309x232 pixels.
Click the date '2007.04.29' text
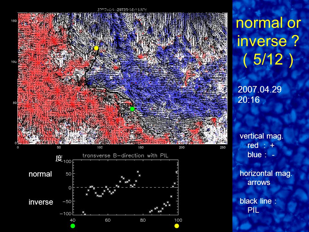[x=259, y=90]
